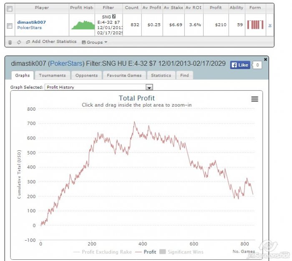Image resolution: width=292 pixels, height=261 pixels.
Task: Click the trash delete icon below the table
Action: pyautogui.click(x=10, y=42)
